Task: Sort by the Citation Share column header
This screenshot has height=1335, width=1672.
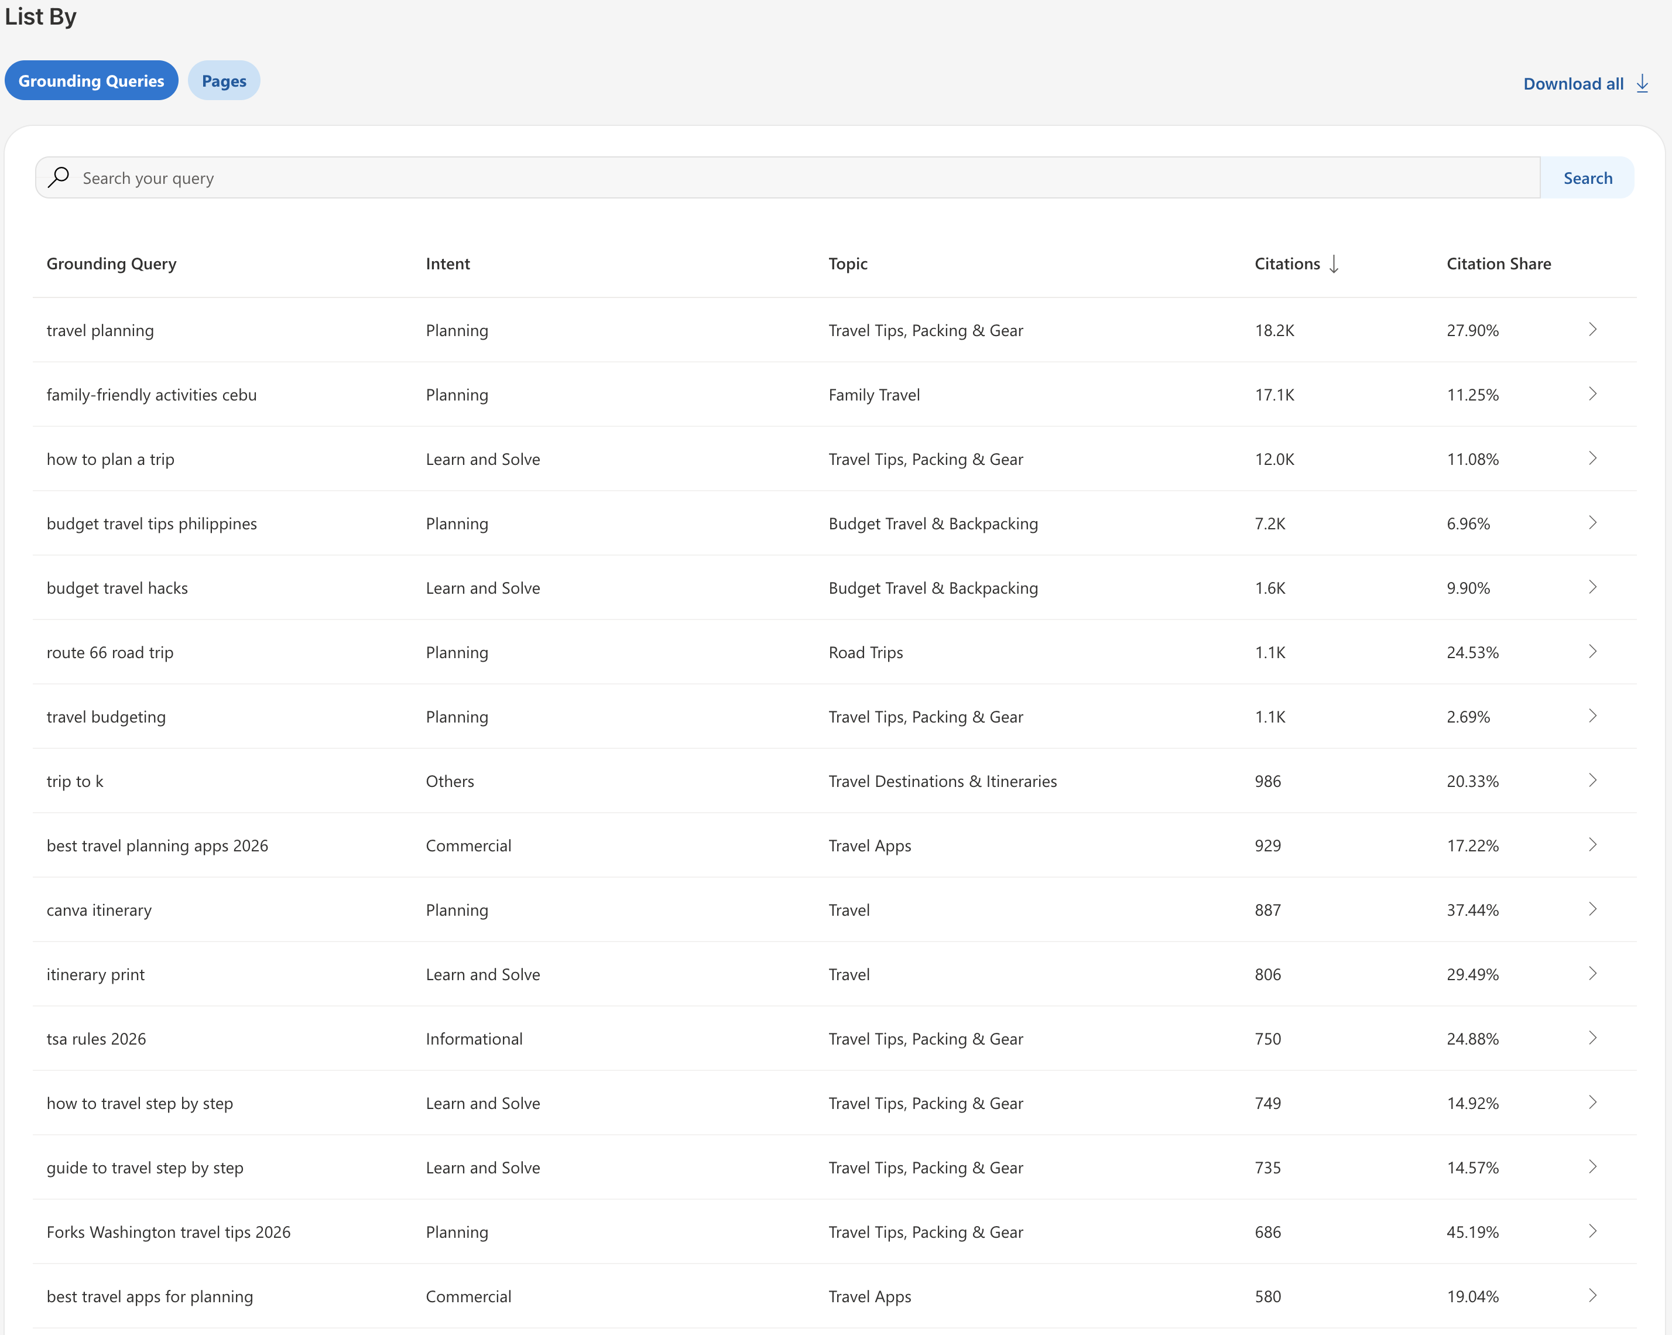Action: pyautogui.click(x=1498, y=263)
